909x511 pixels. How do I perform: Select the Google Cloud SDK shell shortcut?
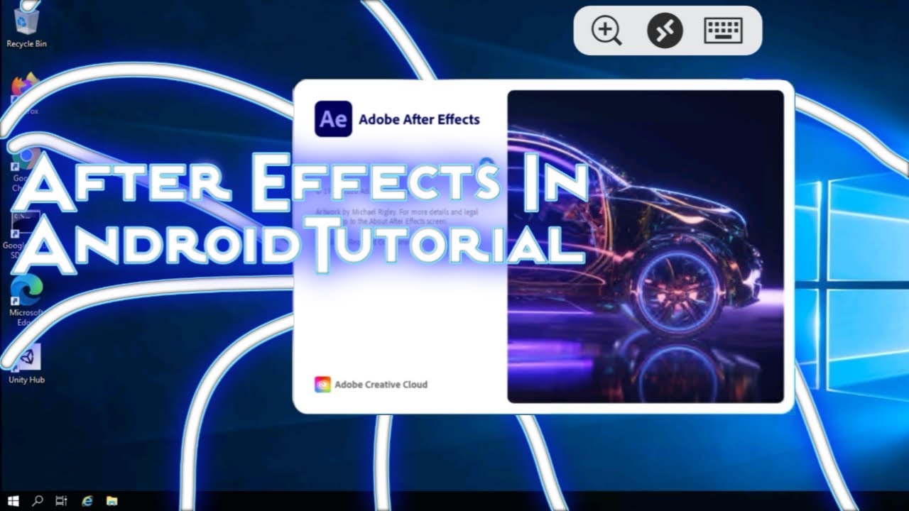pyautogui.click(x=26, y=226)
